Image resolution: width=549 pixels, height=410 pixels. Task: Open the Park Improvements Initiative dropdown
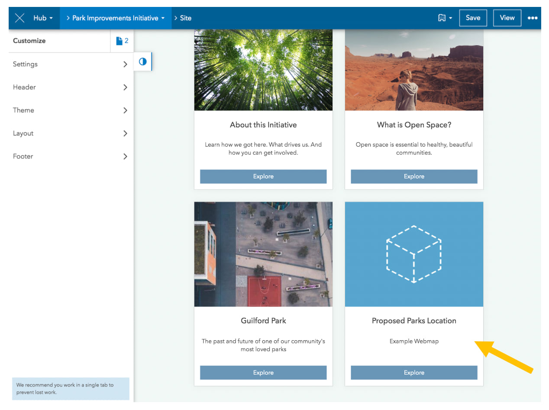(116, 18)
